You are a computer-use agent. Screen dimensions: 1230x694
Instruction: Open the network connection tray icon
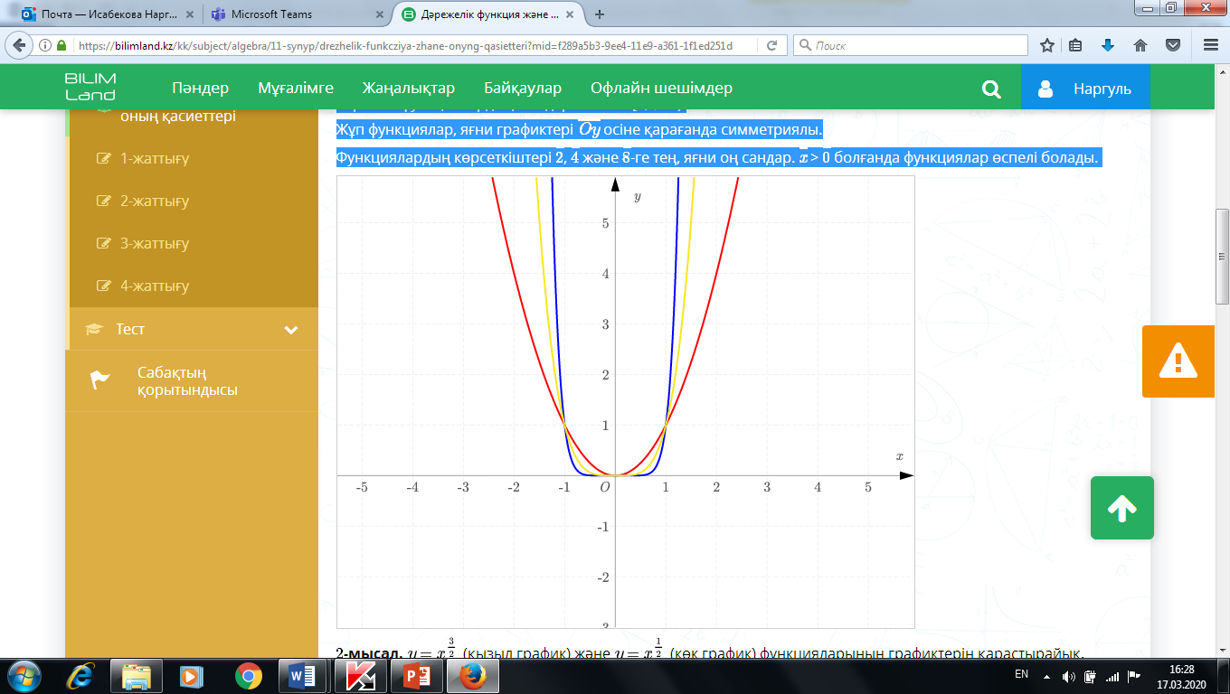coord(1112,676)
